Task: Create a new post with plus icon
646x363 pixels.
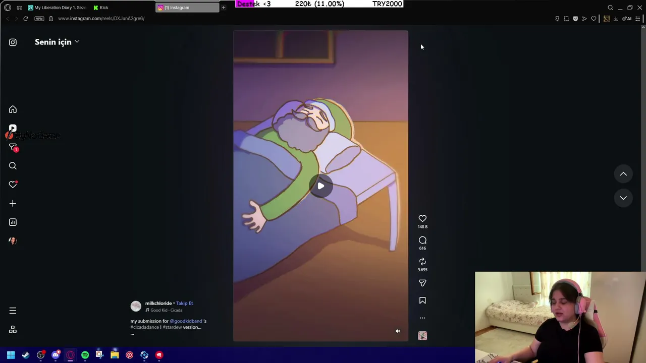Action: click(13, 203)
